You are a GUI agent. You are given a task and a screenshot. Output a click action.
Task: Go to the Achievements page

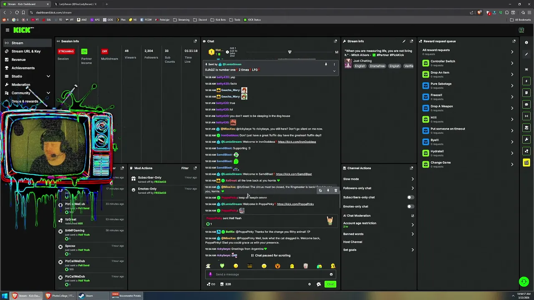point(28,68)
